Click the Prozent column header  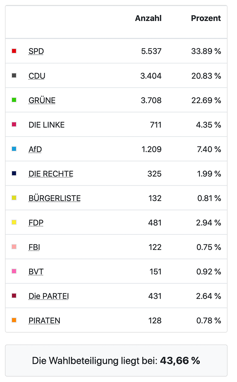pyautogui.click(x=206, y=18)
